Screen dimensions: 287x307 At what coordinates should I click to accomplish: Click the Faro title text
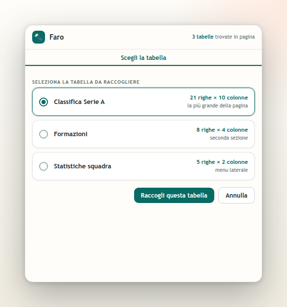point(56,37)
